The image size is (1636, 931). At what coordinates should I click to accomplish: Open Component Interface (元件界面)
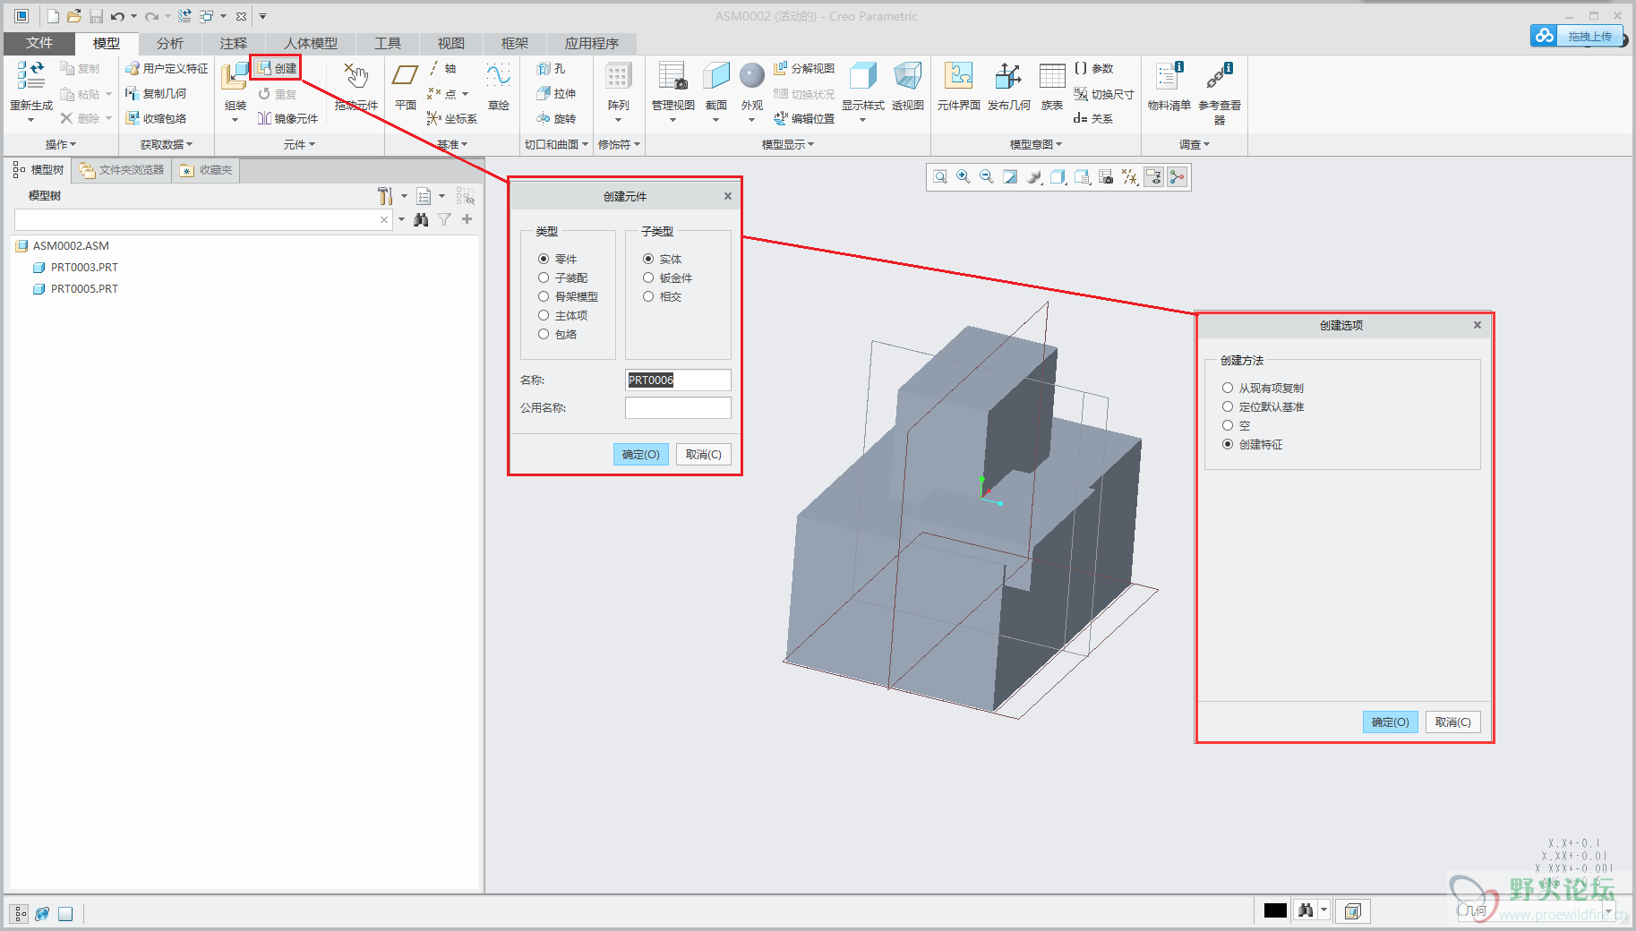pyautogui.click(x=958, y=76)
